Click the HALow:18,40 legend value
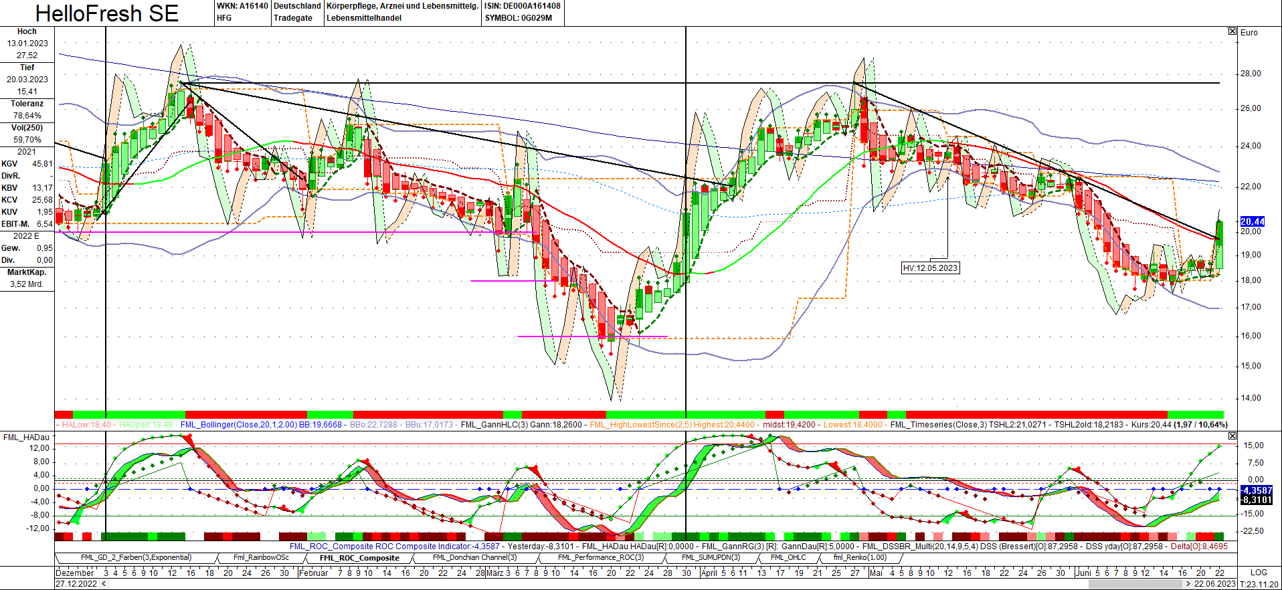The height and width of the screenshot is (590, 1282). click(87, 425)
